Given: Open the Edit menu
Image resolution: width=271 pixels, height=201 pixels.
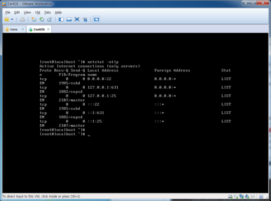Looking at the screenshot, I should click(x=17, y=12).
